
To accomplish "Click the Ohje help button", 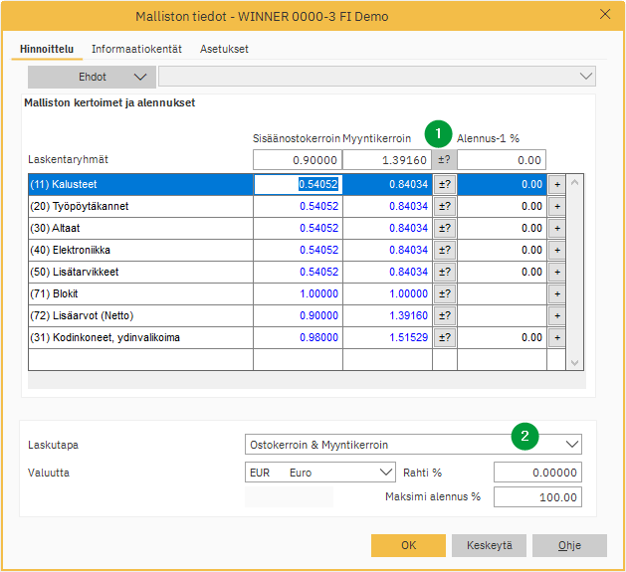I will (569, 545).
